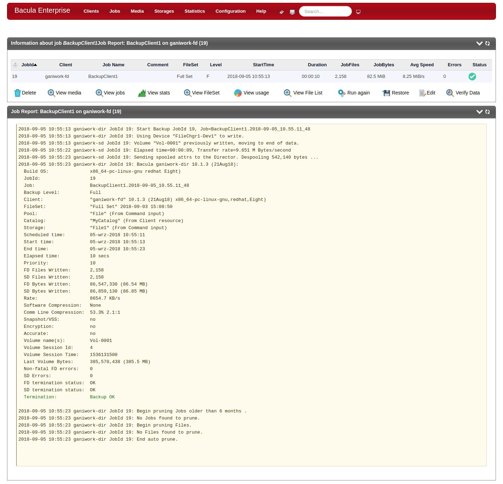Screen dimensions: 503x484
Task: Click the Rate value 8654.7 KB/s
Action: tap(105, 298)
